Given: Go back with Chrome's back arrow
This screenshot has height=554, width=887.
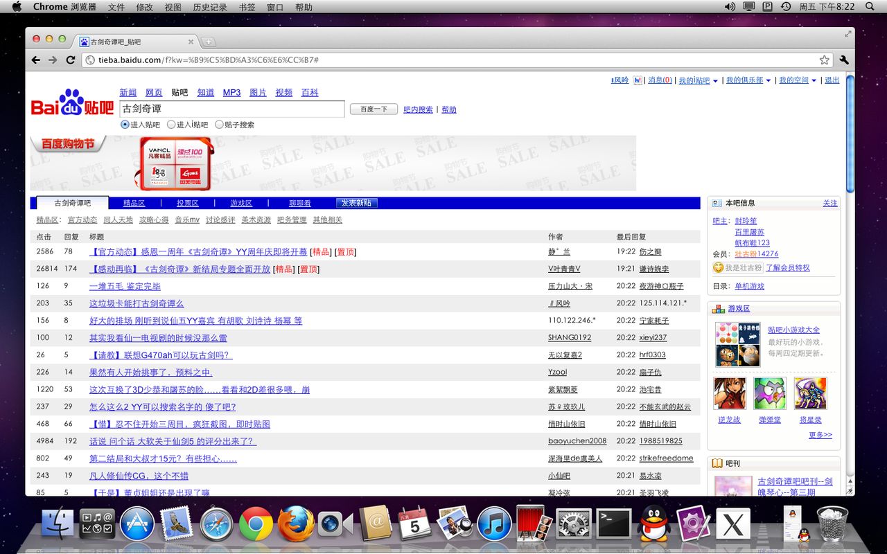Looking at the screenshot, I should pyautogui.click(x=36, y=60).
